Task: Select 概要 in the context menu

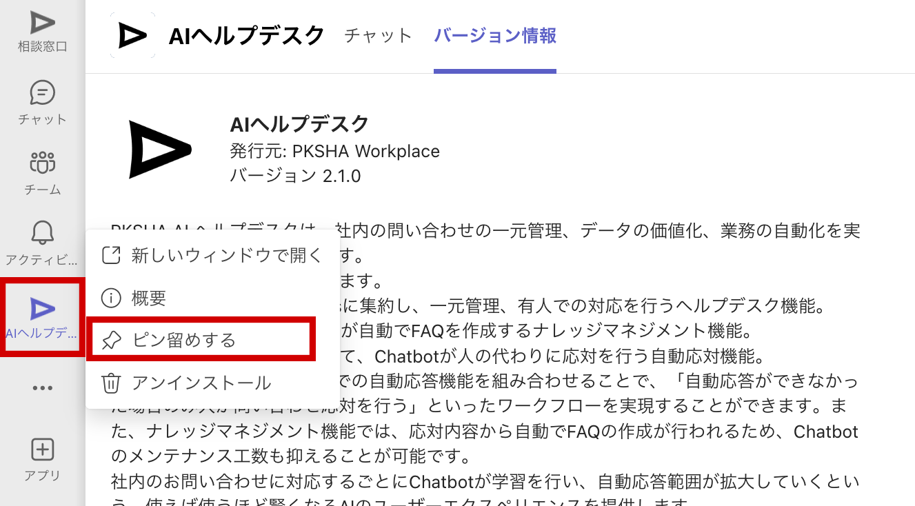Action: pos(212,298)
